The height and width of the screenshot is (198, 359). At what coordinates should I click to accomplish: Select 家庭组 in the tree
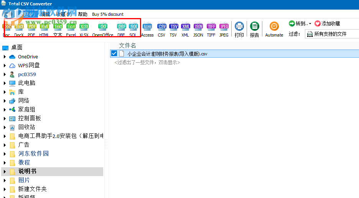tap(26, 110)
